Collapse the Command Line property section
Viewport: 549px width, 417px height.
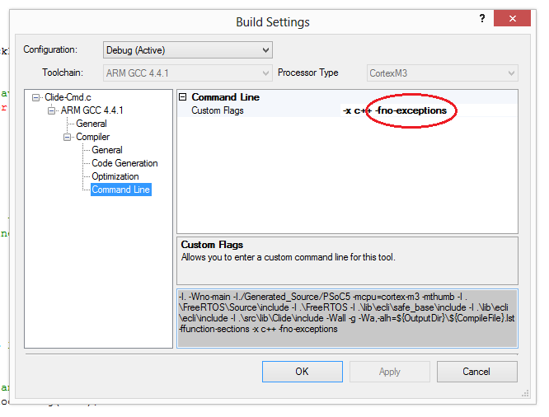point(183,97)
